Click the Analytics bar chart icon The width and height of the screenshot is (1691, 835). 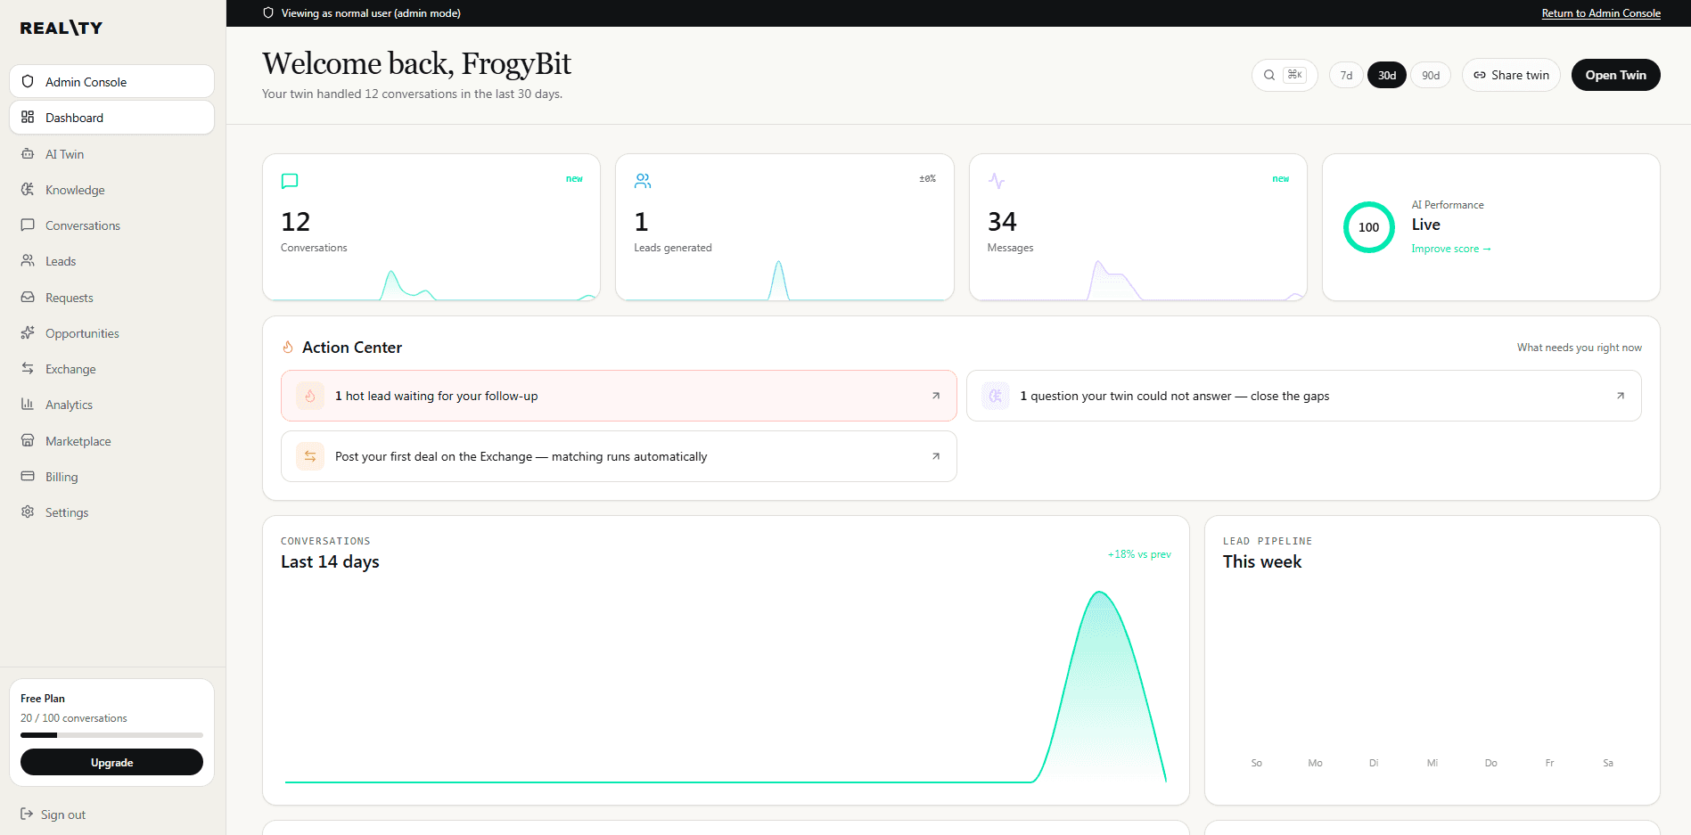tap(28, 405)
